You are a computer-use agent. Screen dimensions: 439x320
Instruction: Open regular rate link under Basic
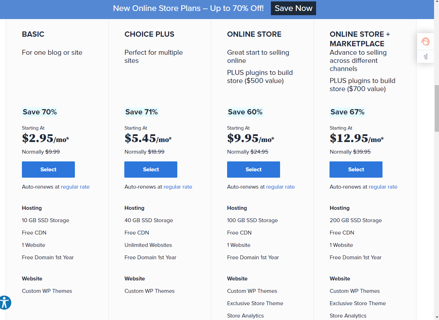point(75,187)
